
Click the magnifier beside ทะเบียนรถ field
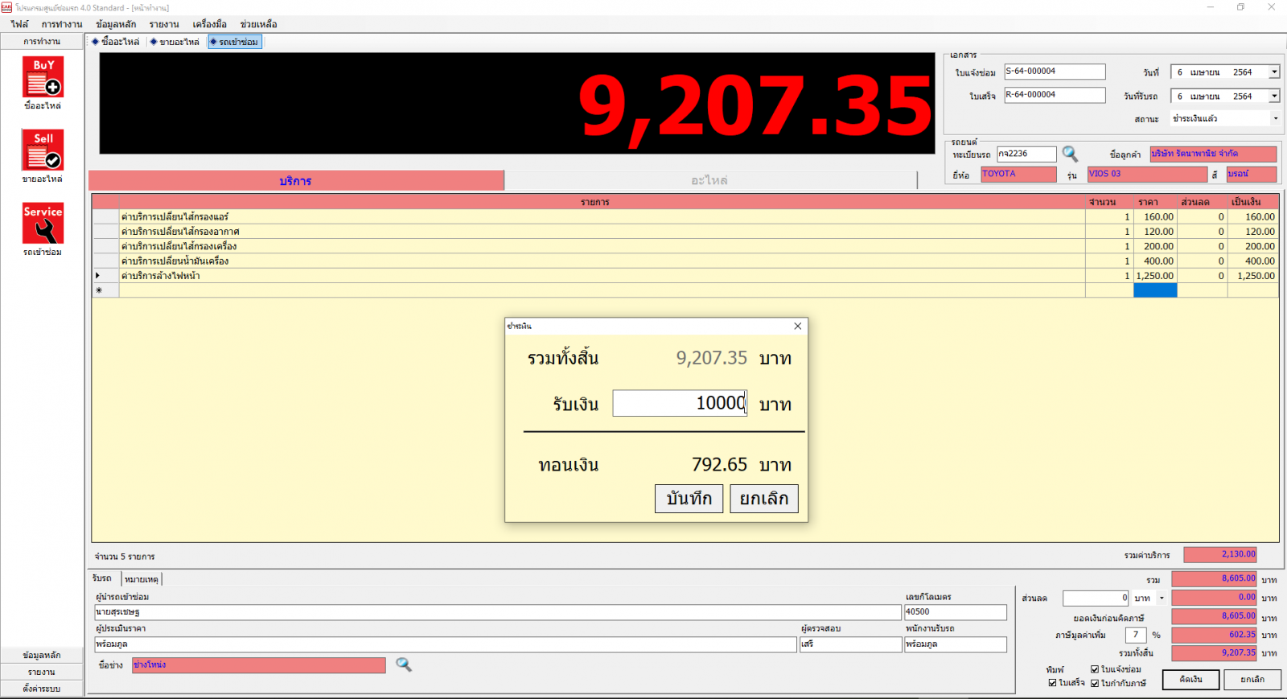point(1070,154)
